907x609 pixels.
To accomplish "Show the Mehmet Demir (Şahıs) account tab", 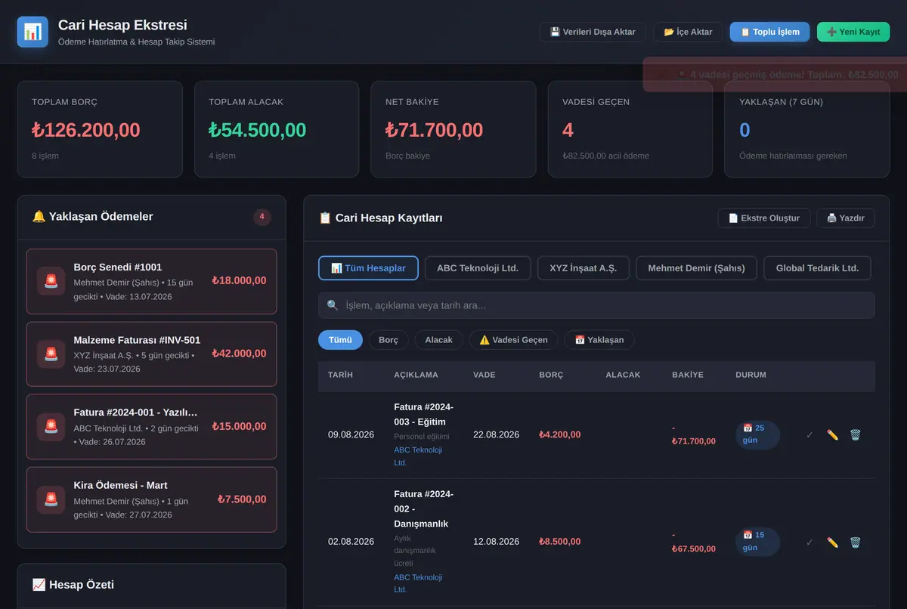I will click(697, 268).
